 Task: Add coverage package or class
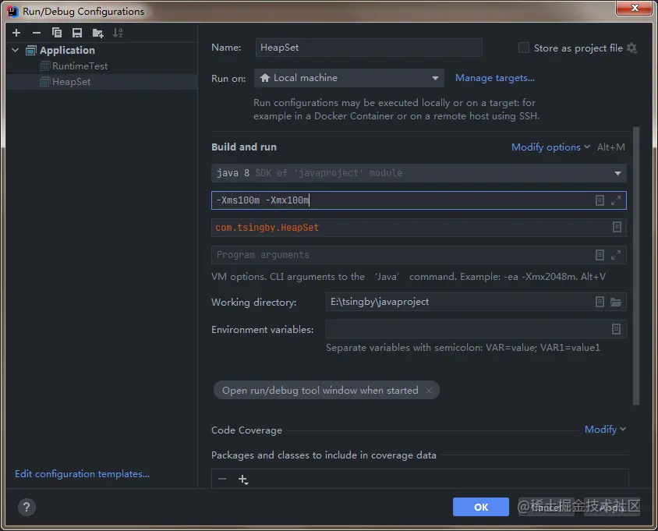point(243,479)
